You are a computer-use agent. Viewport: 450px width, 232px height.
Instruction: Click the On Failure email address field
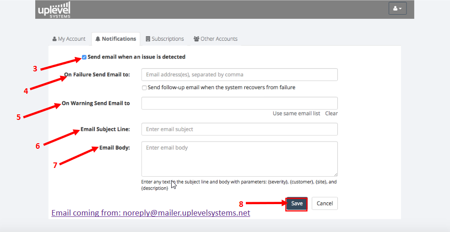coord(239,75)
